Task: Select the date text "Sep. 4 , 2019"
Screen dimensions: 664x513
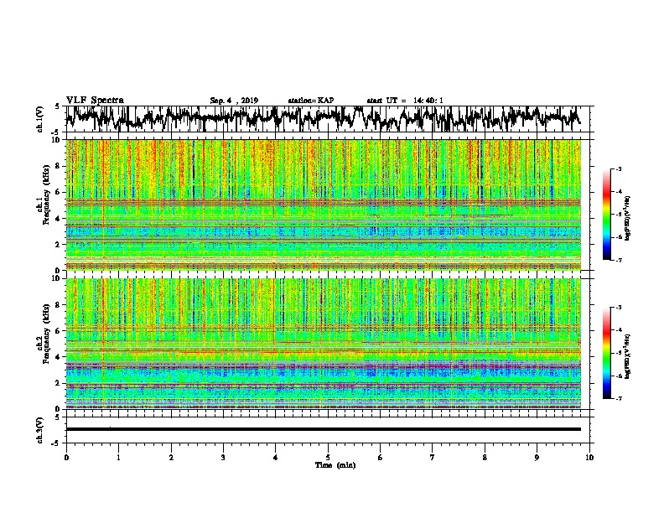Action: [234, 101]
